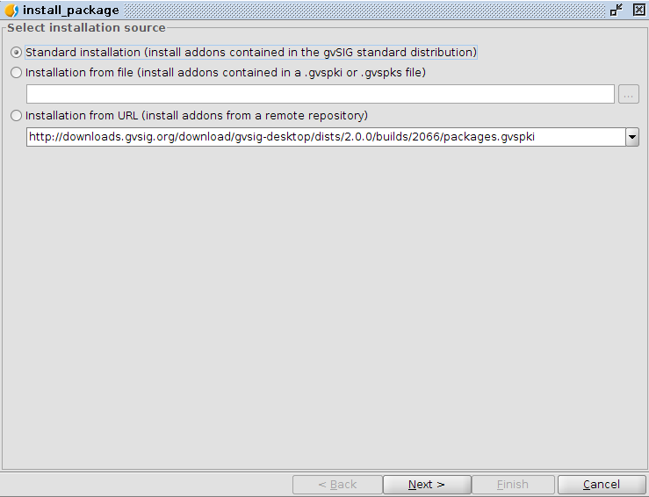The image size is (649, 497).
Task: Close the install_package dialog
Action: 637,10
